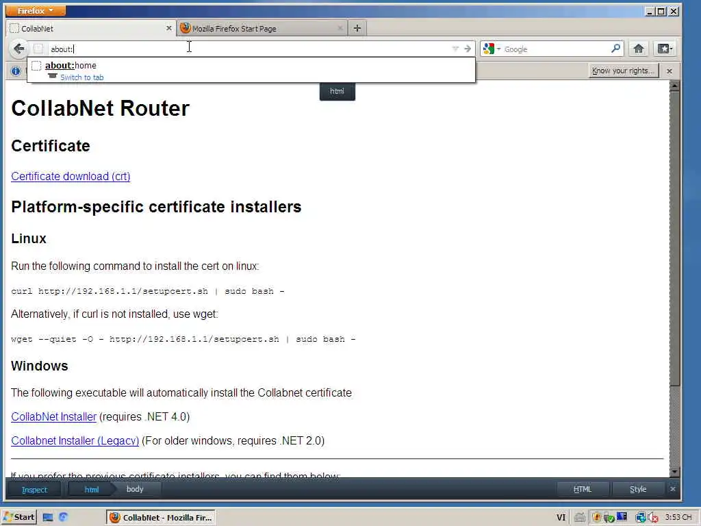Select CollabNet - Mozilla Firefox taskbar button
Image resolution: width=701 pixels, height=526 pixels.
coord(161,517)
